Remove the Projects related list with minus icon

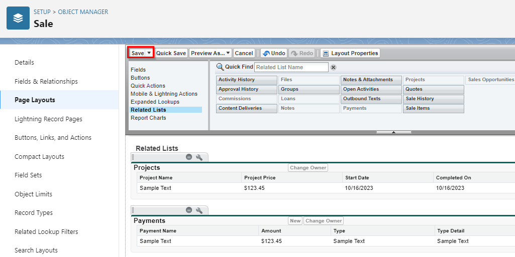click(x=189, y=157)
